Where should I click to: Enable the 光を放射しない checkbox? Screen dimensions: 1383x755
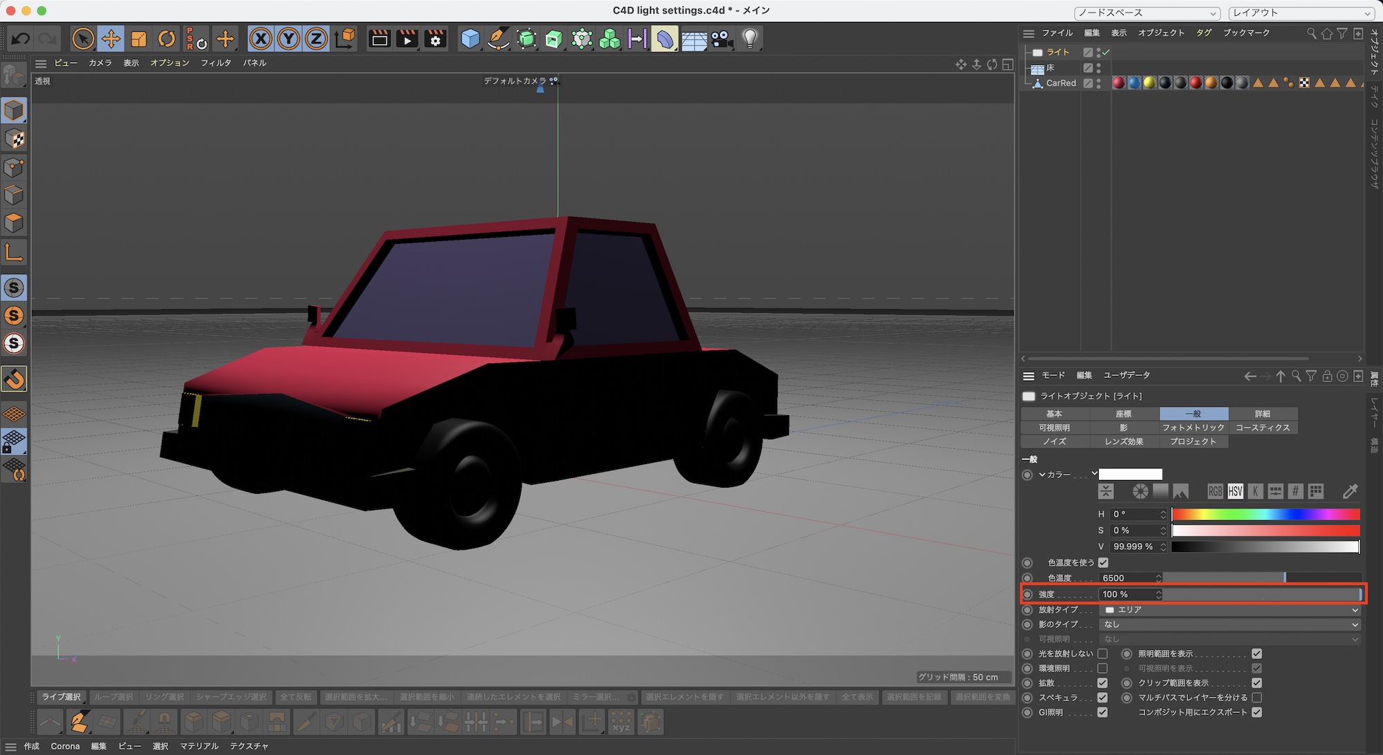tap(1102, 653)
